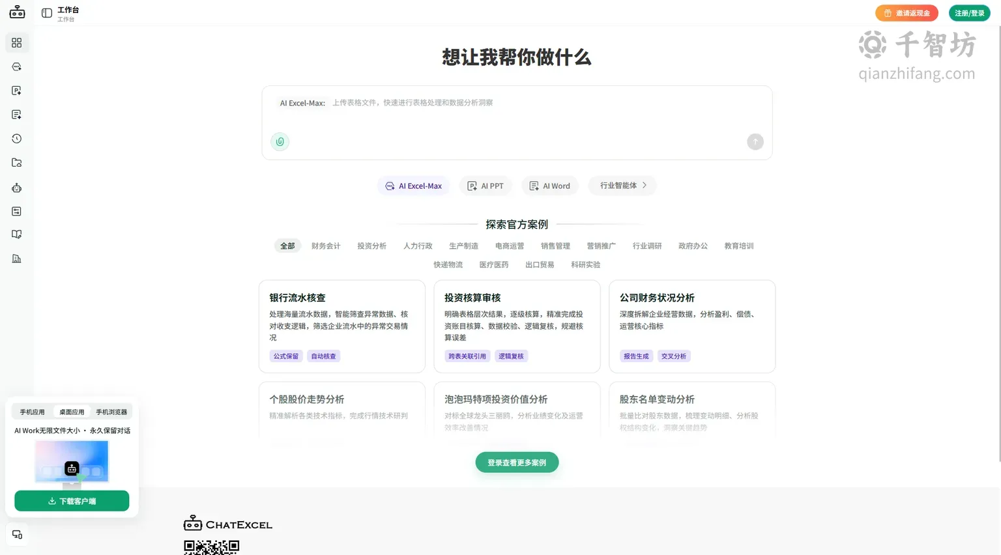This screenshot has height=555, width=1001.
Task: Open the cloud folder sidebar icon
Action: click(17, 163)
